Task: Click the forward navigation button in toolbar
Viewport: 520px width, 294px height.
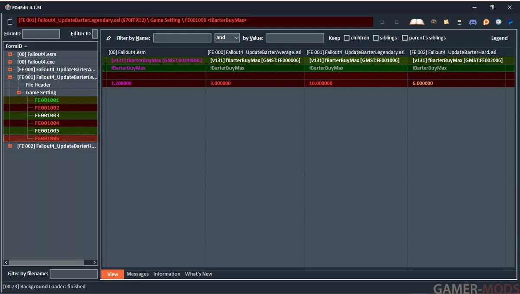Action: [396, 22]
